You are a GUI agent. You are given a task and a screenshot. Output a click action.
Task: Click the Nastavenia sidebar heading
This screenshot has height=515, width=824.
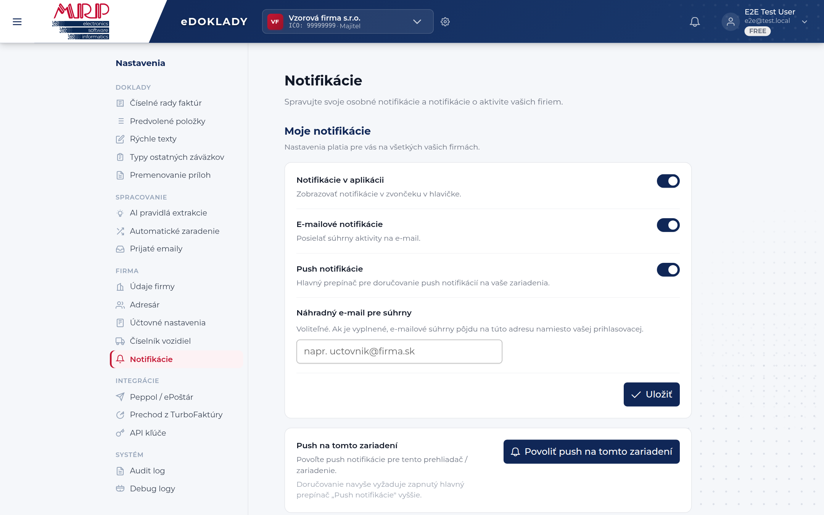(140, 63)
